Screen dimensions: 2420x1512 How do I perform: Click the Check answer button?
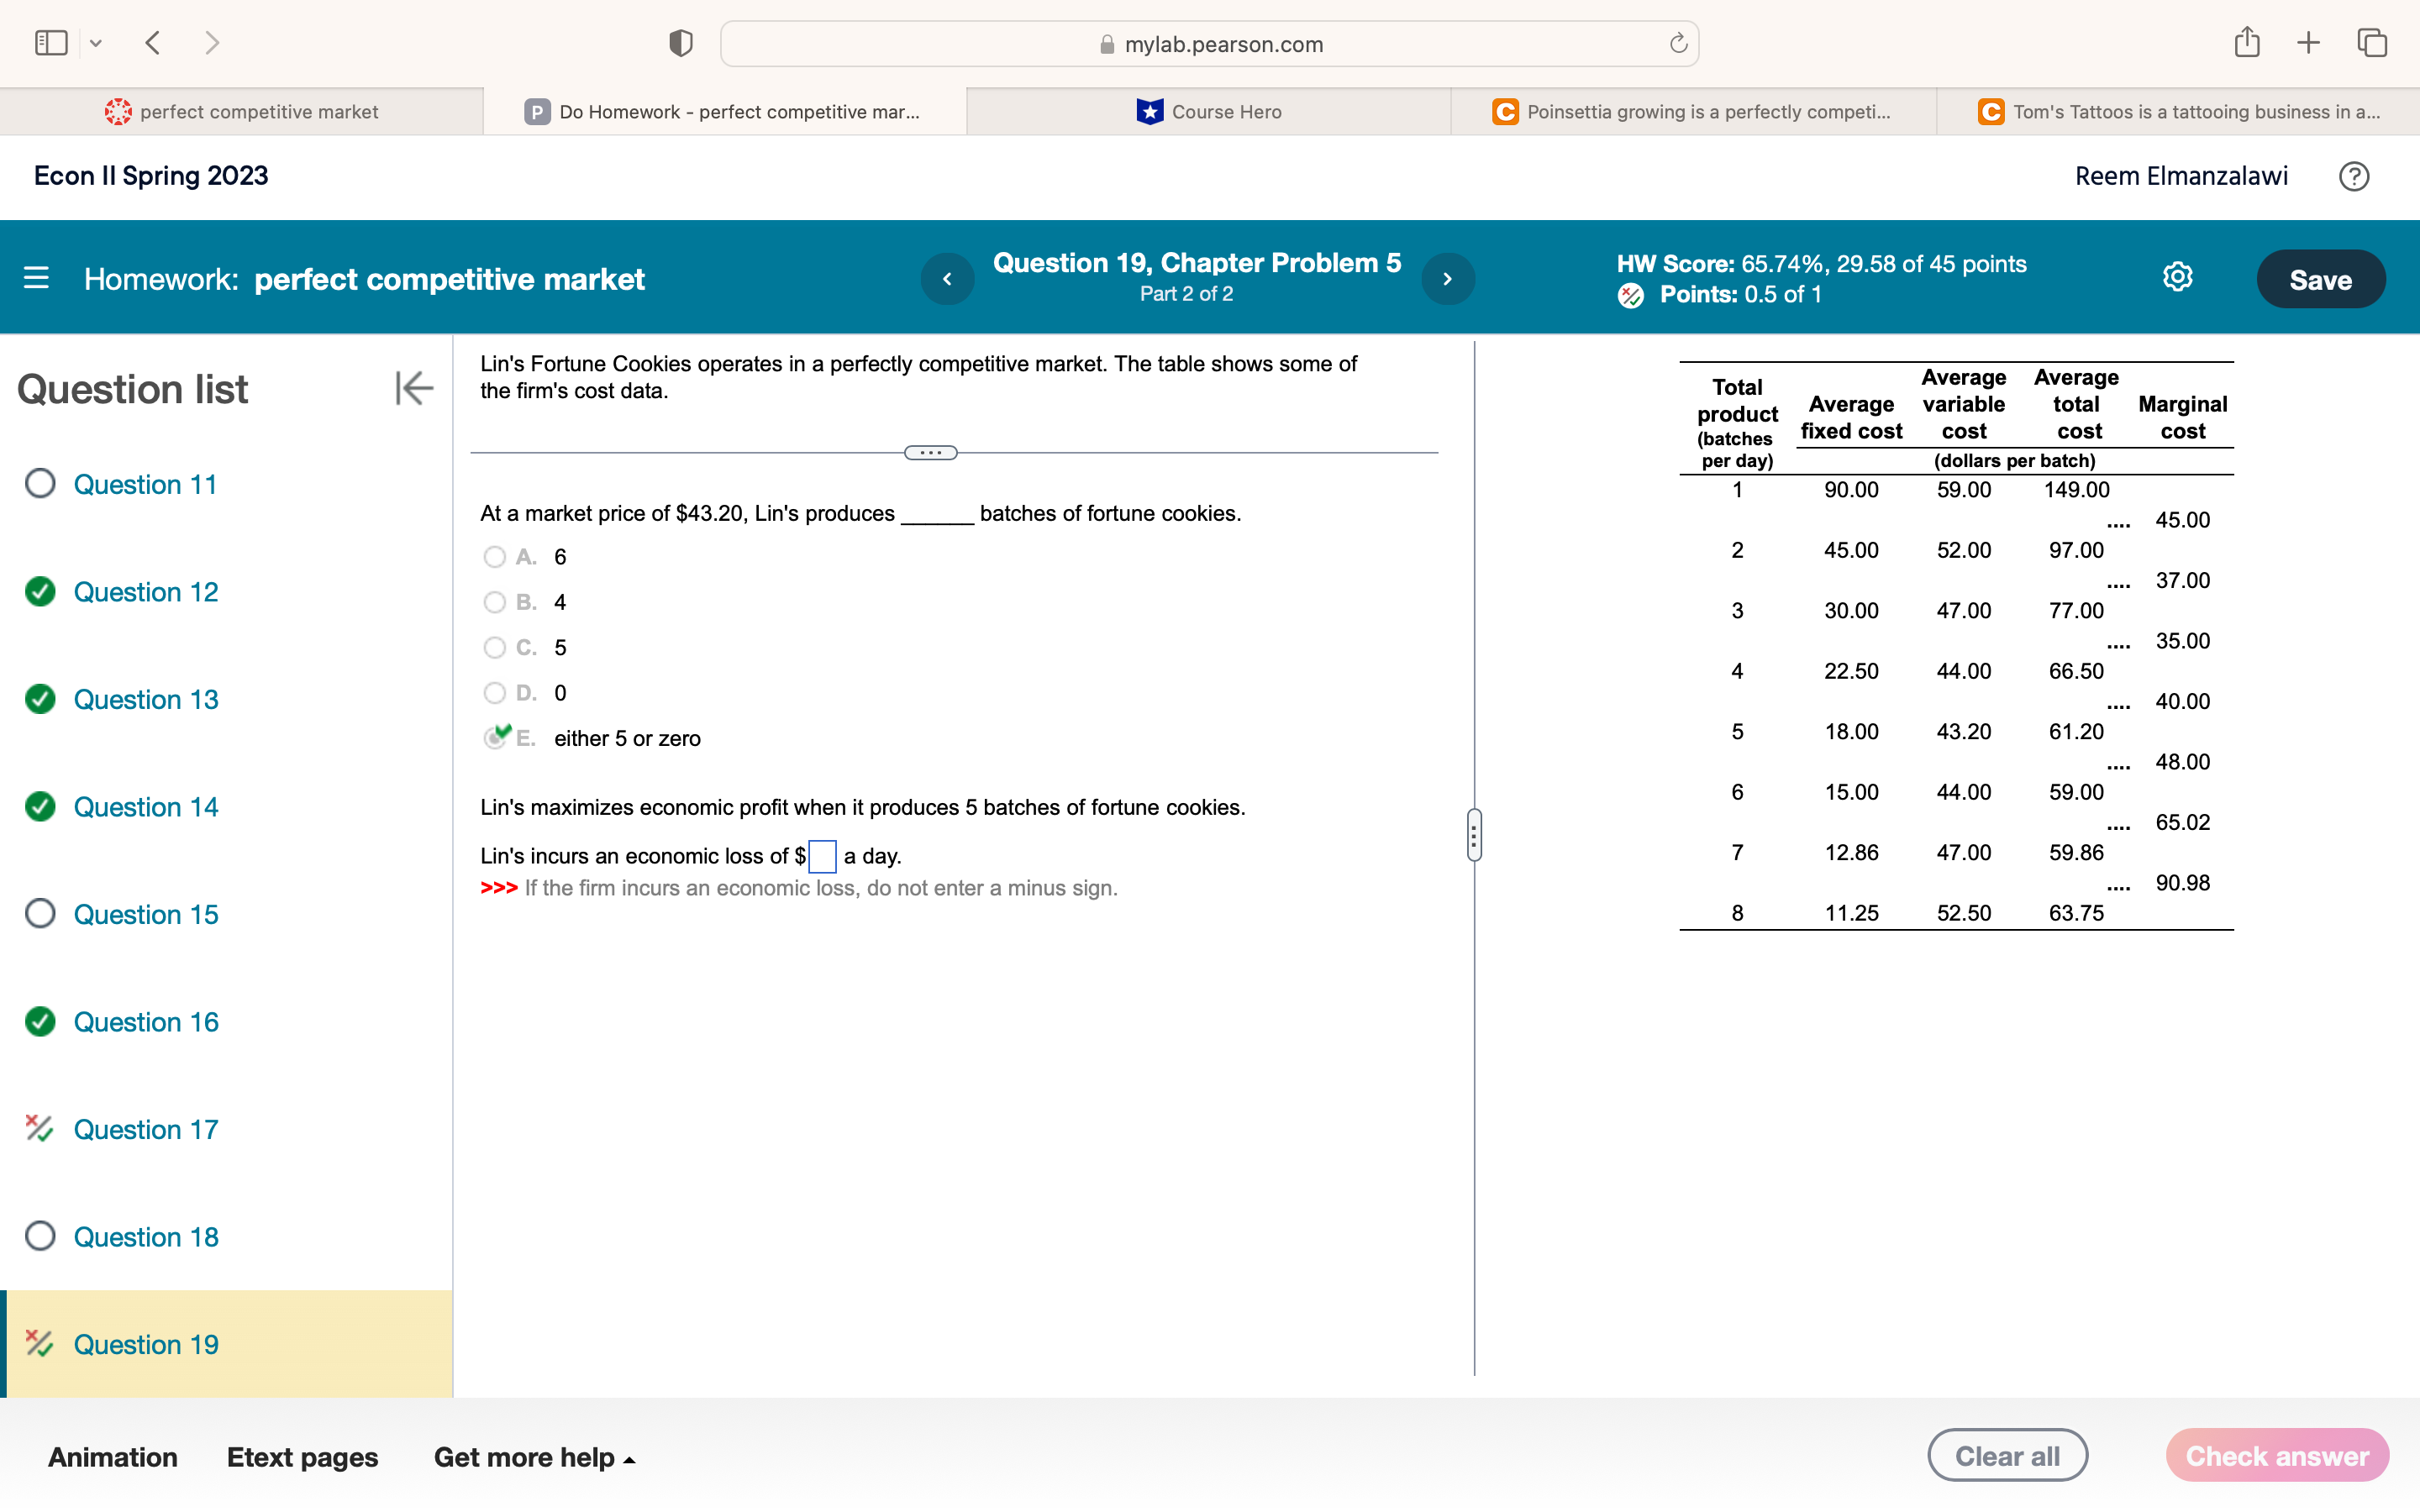(2277, 1455)
